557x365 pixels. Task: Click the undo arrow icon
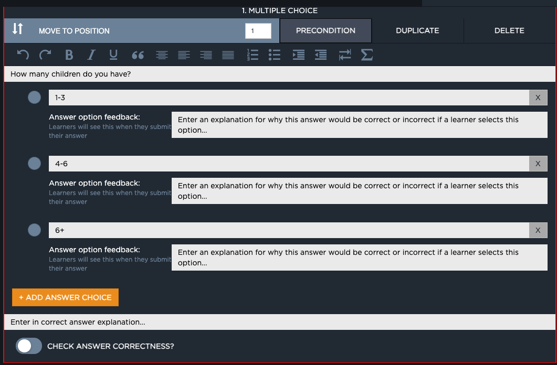tap(23, 55)
